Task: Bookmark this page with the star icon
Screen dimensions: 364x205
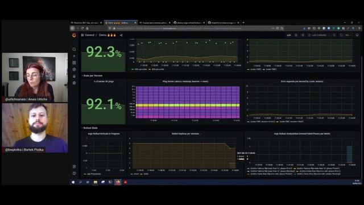Action: click(282, 28)
